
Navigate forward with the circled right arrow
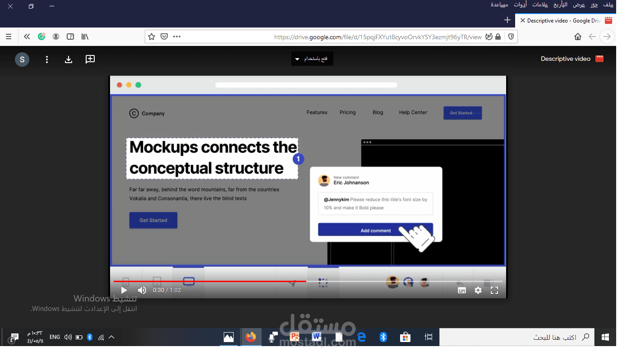coord(608,37)
